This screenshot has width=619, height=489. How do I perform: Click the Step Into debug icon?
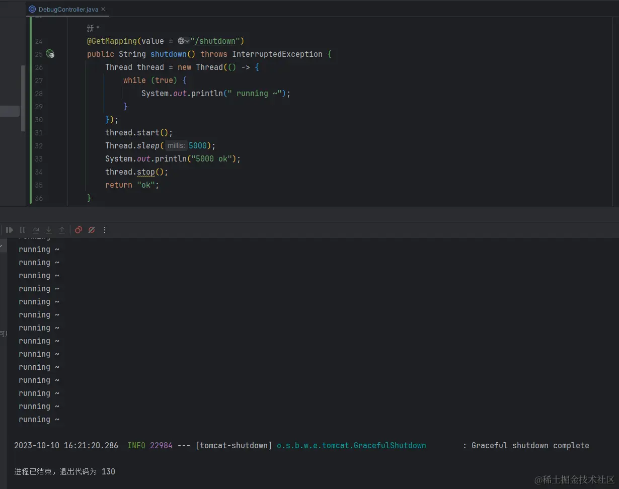49,230
